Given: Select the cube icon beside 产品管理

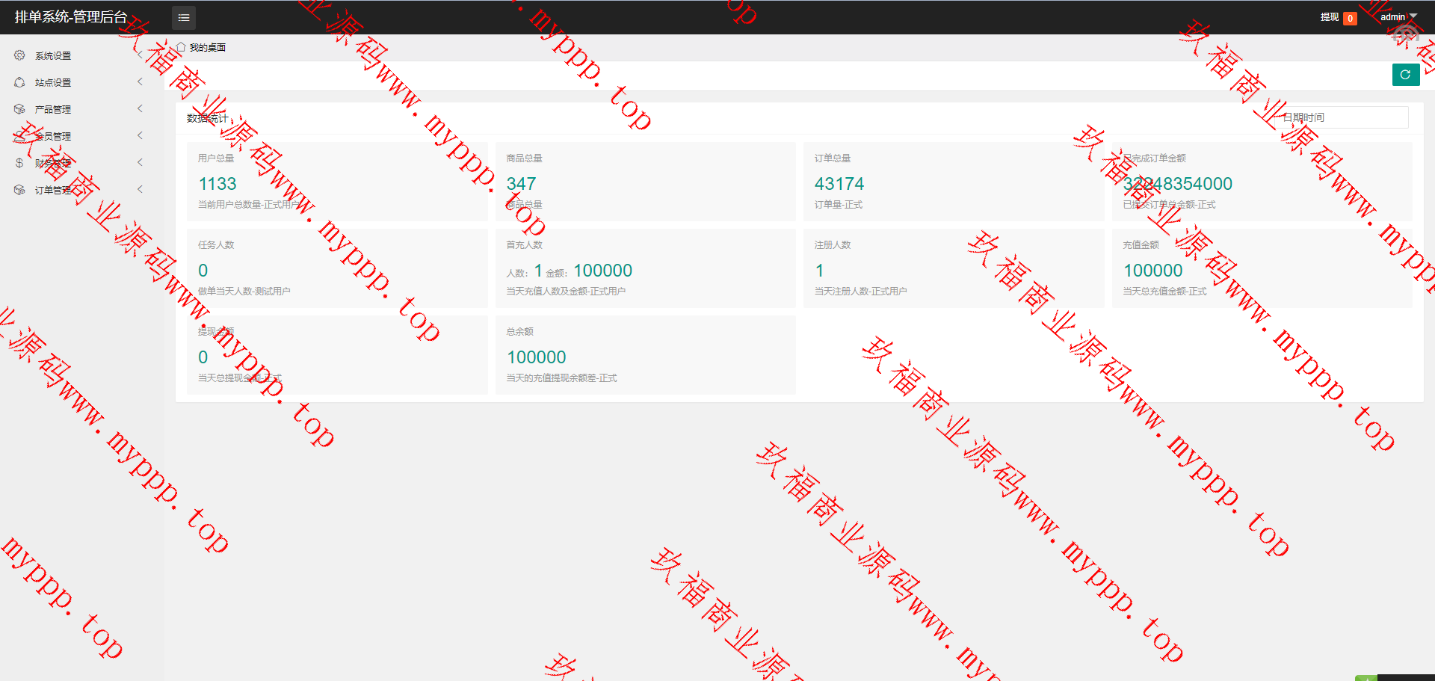Looking at the screenshot, I should (x=19, y=109).
